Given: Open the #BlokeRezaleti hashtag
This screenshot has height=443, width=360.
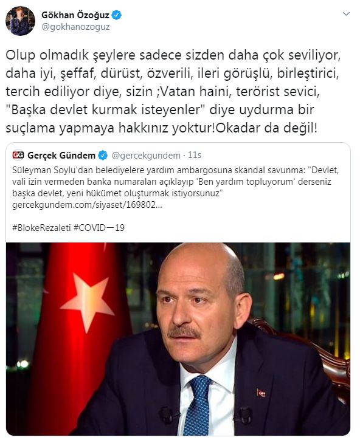Looking at the screenshot, I should [x=41, y=228].
